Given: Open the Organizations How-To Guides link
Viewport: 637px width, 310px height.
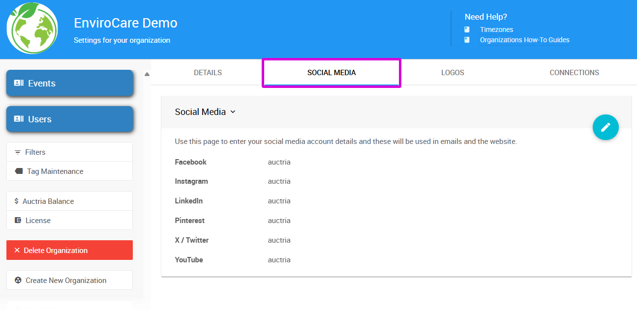Looking at the screenshot, I should point(524,40).
